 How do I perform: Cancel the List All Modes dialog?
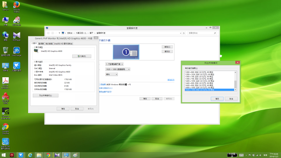231,99
